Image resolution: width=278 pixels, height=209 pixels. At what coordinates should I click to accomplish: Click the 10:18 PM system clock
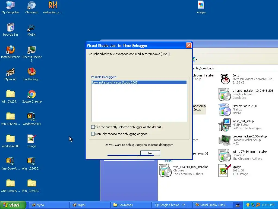[x=268, y=205]
